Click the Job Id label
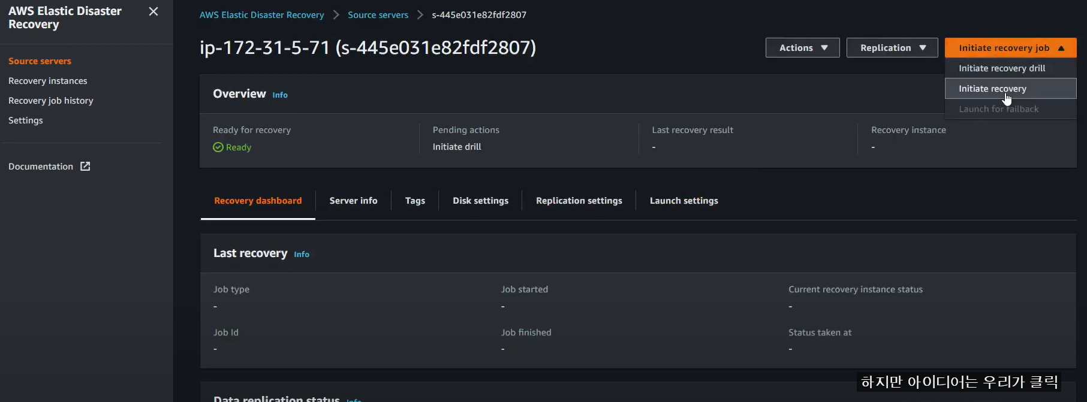This screenshot has height=402, width=1087. click(226, 333)
